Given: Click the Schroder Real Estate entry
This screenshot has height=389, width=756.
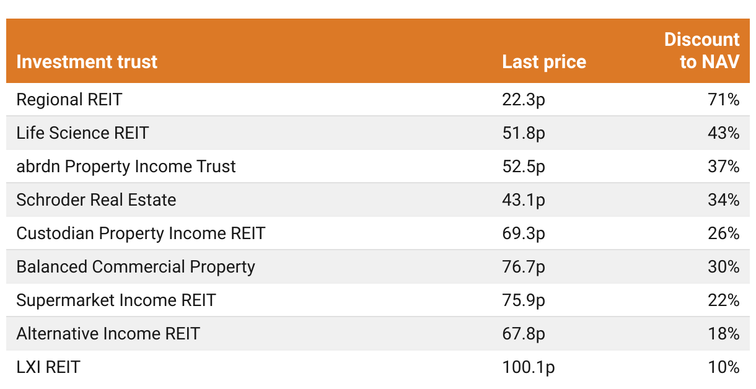Looking at the screenshot, I should click(96, 200).
